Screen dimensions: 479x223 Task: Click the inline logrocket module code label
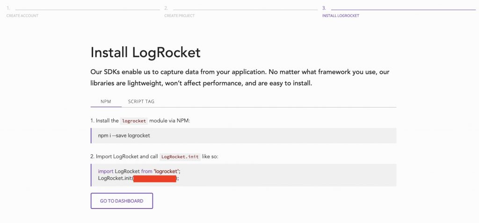pos(134,121)
